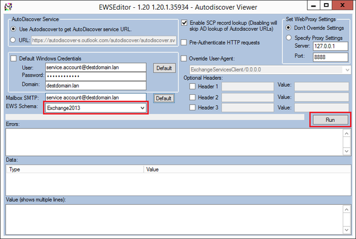Click the Type column header
Screen dimensions: 356x239
(x=75, y=169)
